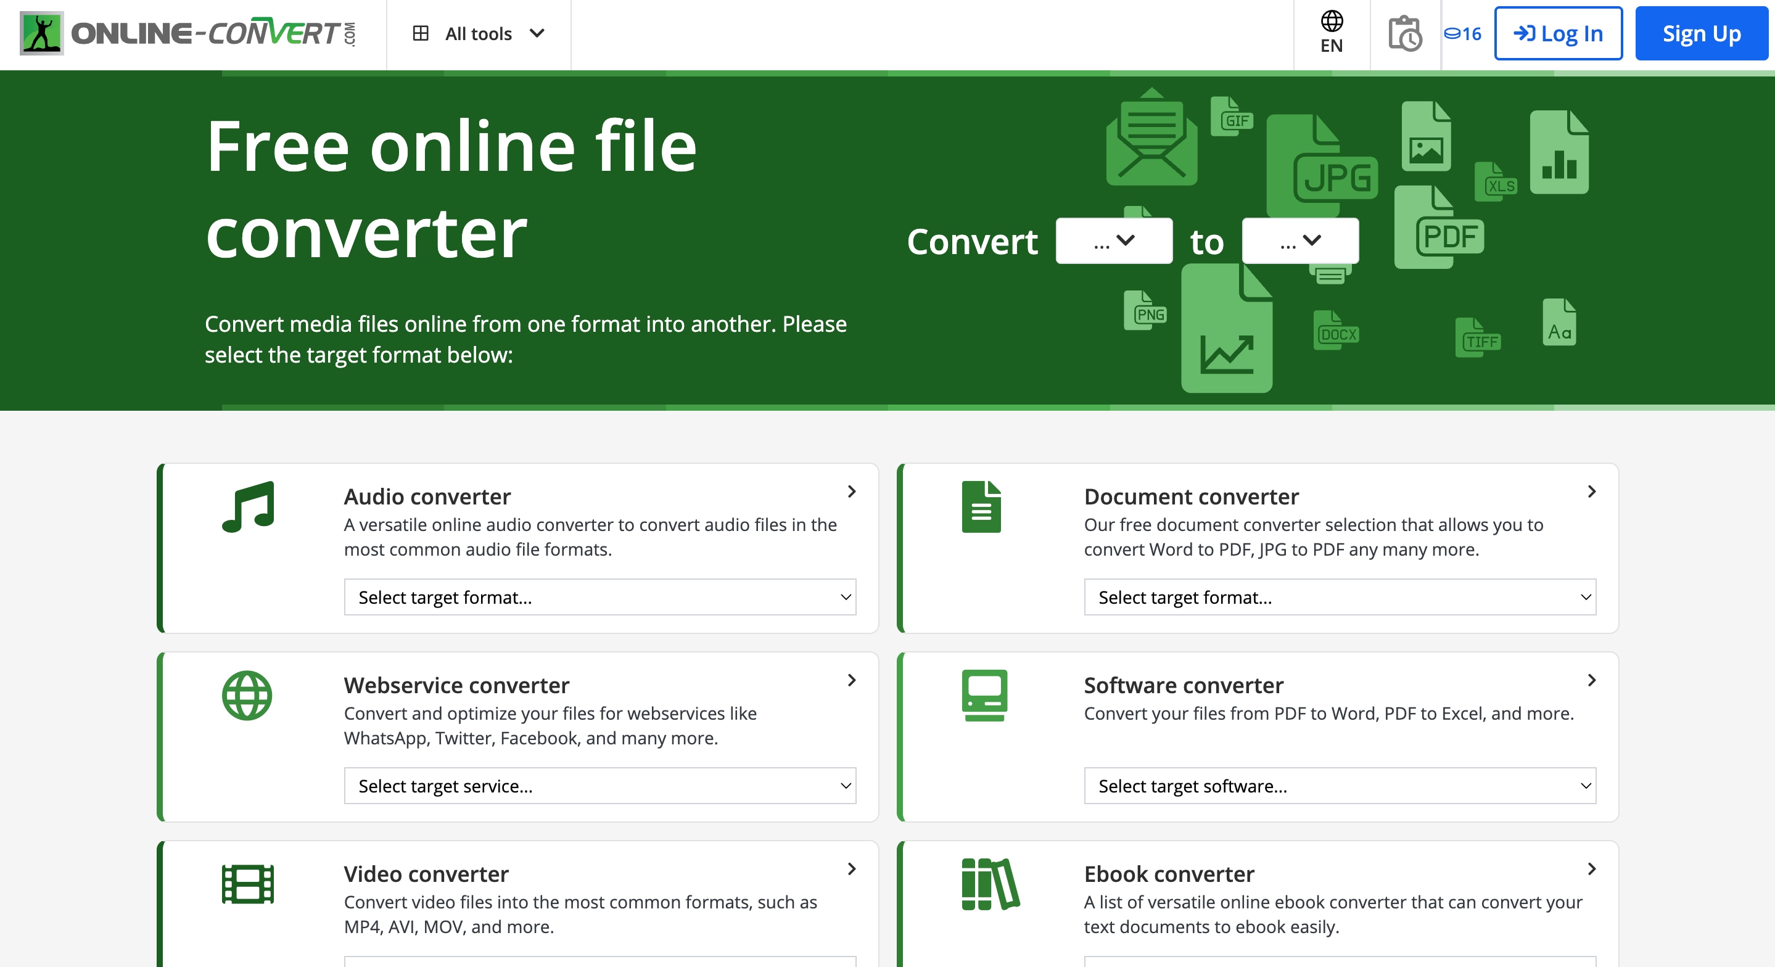Click the PDF file icon in banner

point(1439,228)
